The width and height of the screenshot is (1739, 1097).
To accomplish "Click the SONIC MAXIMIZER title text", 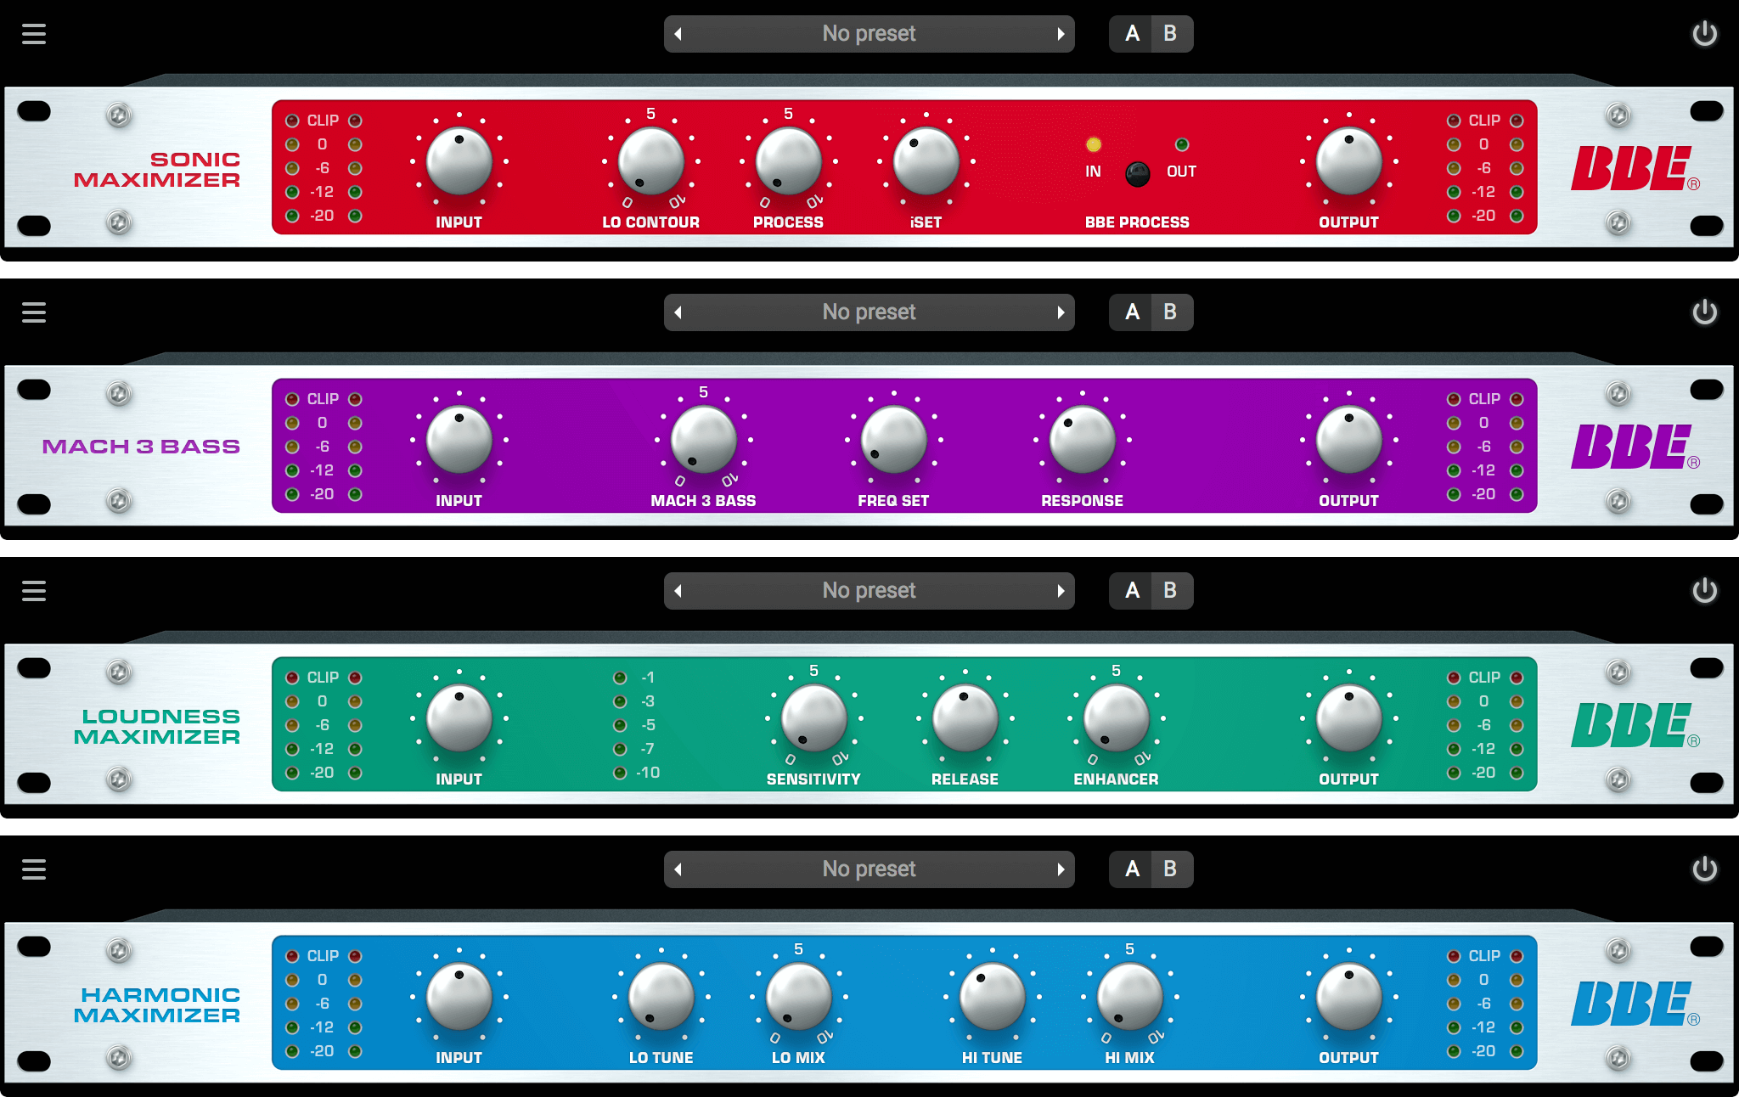I will (157, 170).
